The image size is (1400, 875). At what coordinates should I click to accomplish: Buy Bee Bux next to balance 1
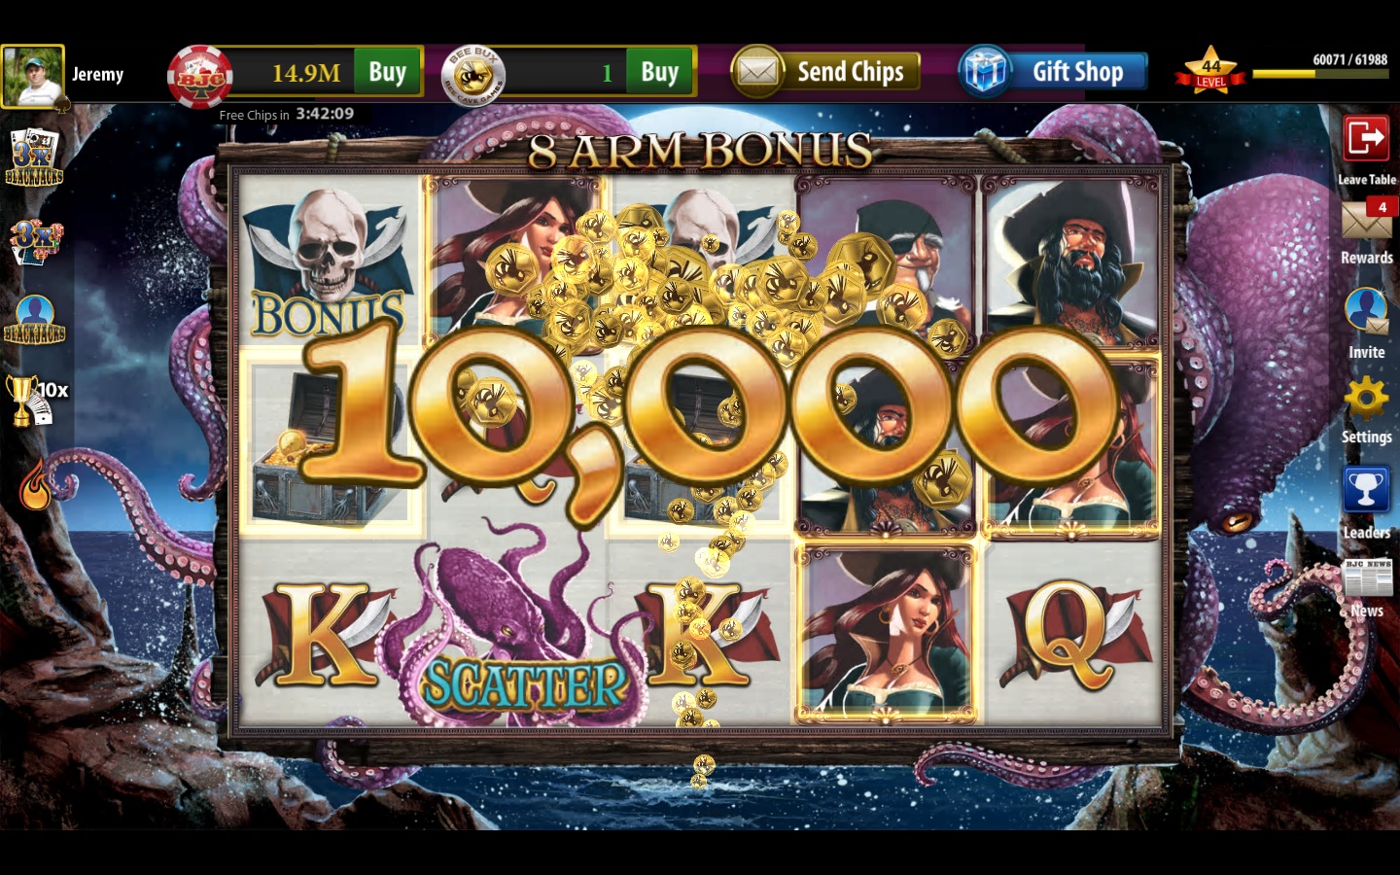(659, 72)
